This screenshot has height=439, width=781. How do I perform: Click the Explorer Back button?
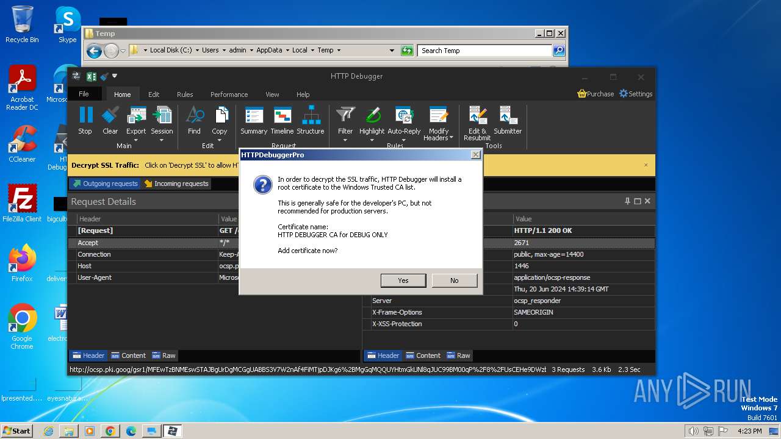[x=94, y=51]
